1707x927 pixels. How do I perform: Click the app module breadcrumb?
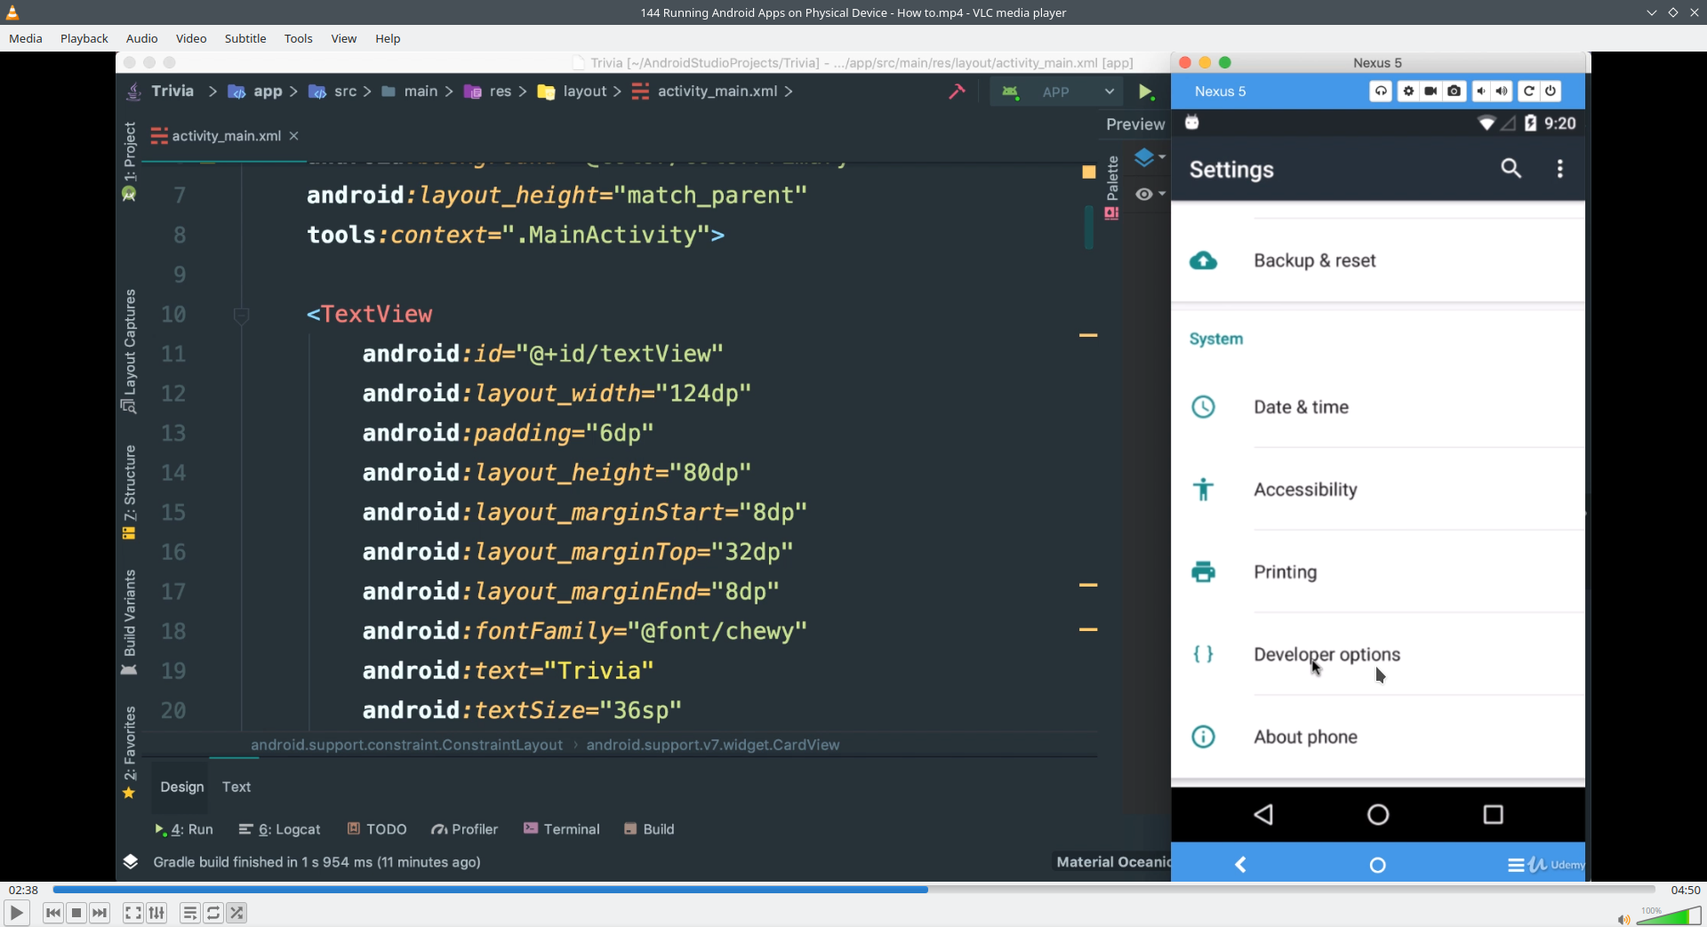(x=256, y=91)
